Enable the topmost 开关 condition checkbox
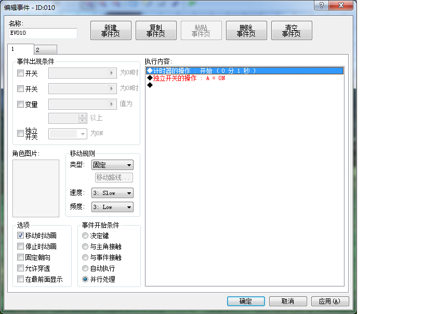Viewport: 424px width, 314px height. [x=20, y=73]
